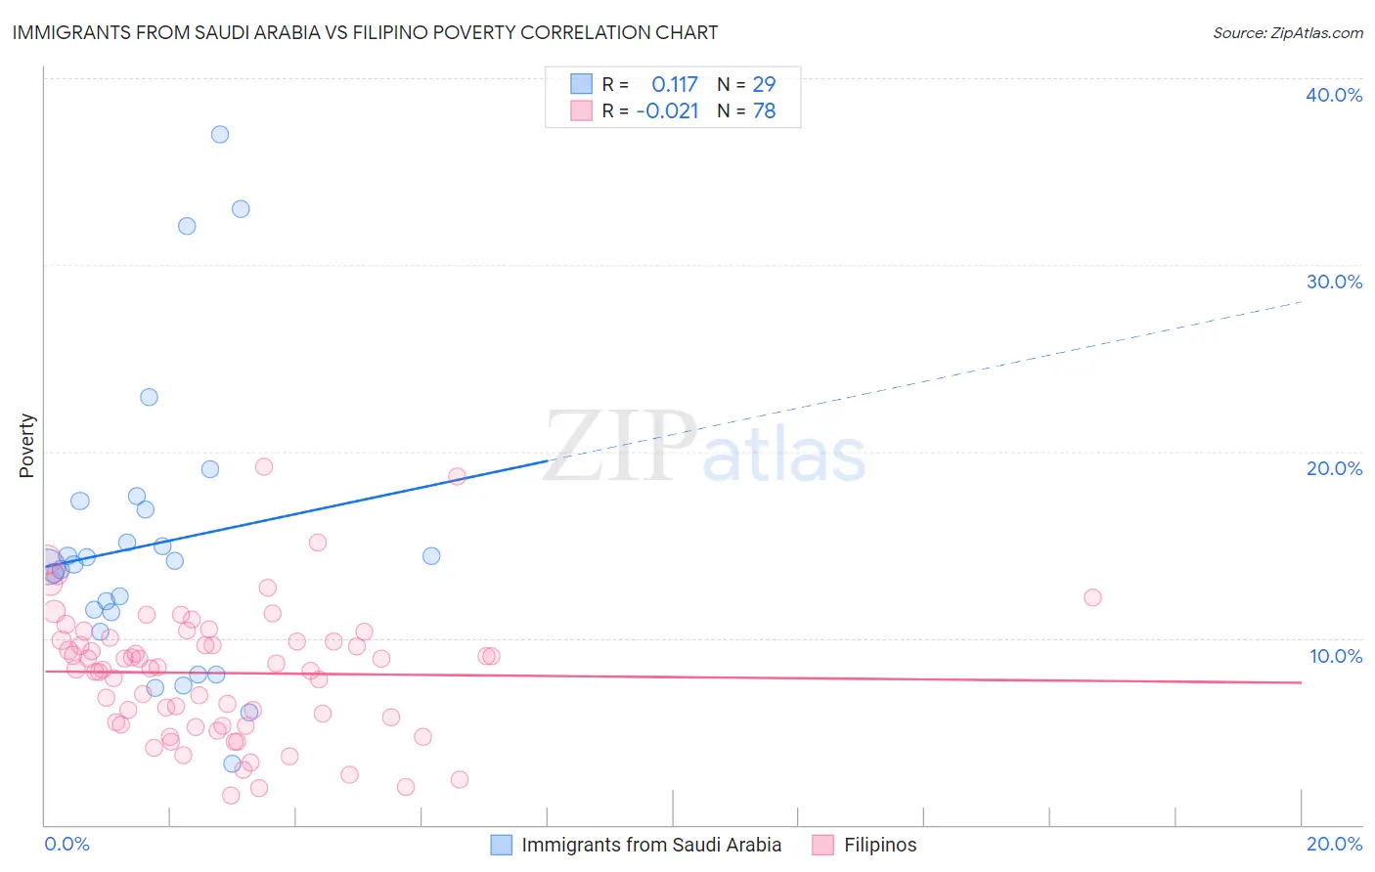This screenshot has width=1375, height=872.
Task: Select the 'Immigrants from Saudi Arabia' legend label
Action: click(x=651, y=845)
